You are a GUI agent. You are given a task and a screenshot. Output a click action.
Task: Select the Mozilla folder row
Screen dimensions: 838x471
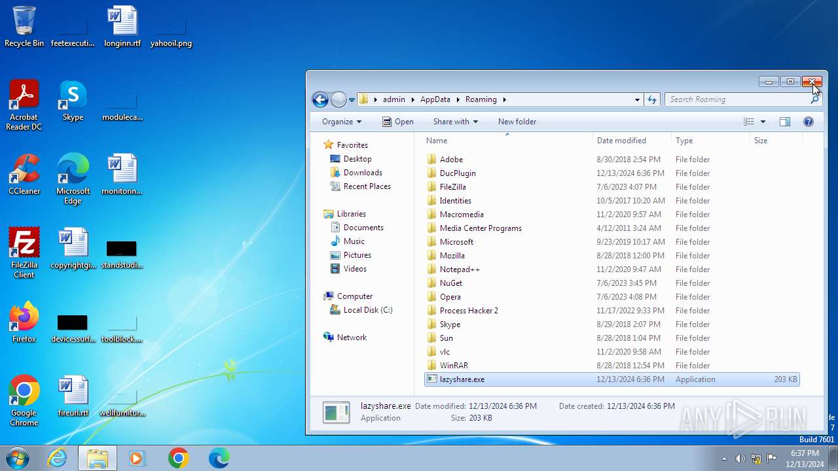coord(612,256)
